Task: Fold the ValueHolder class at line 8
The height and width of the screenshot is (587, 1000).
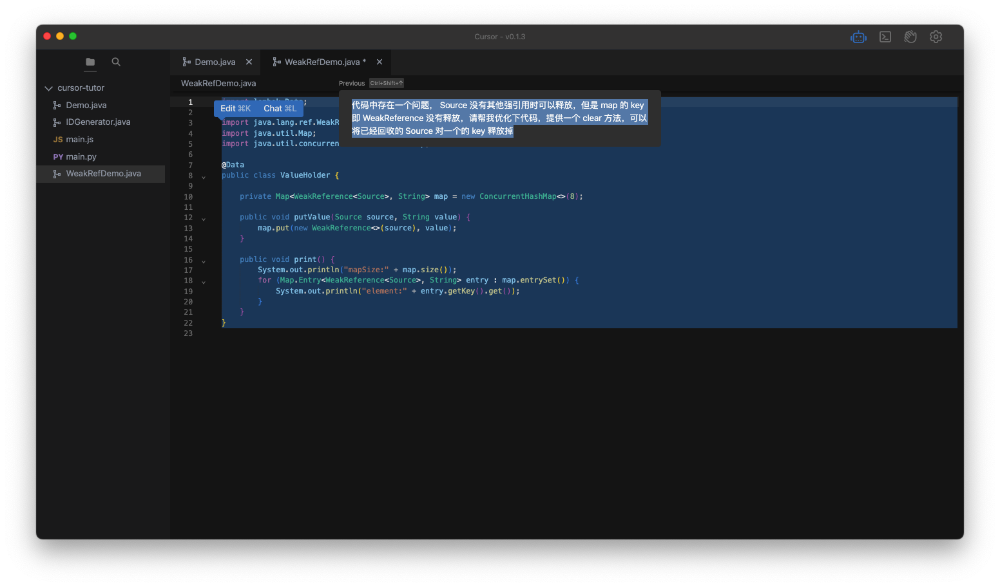Action: [x=204, y=178]
